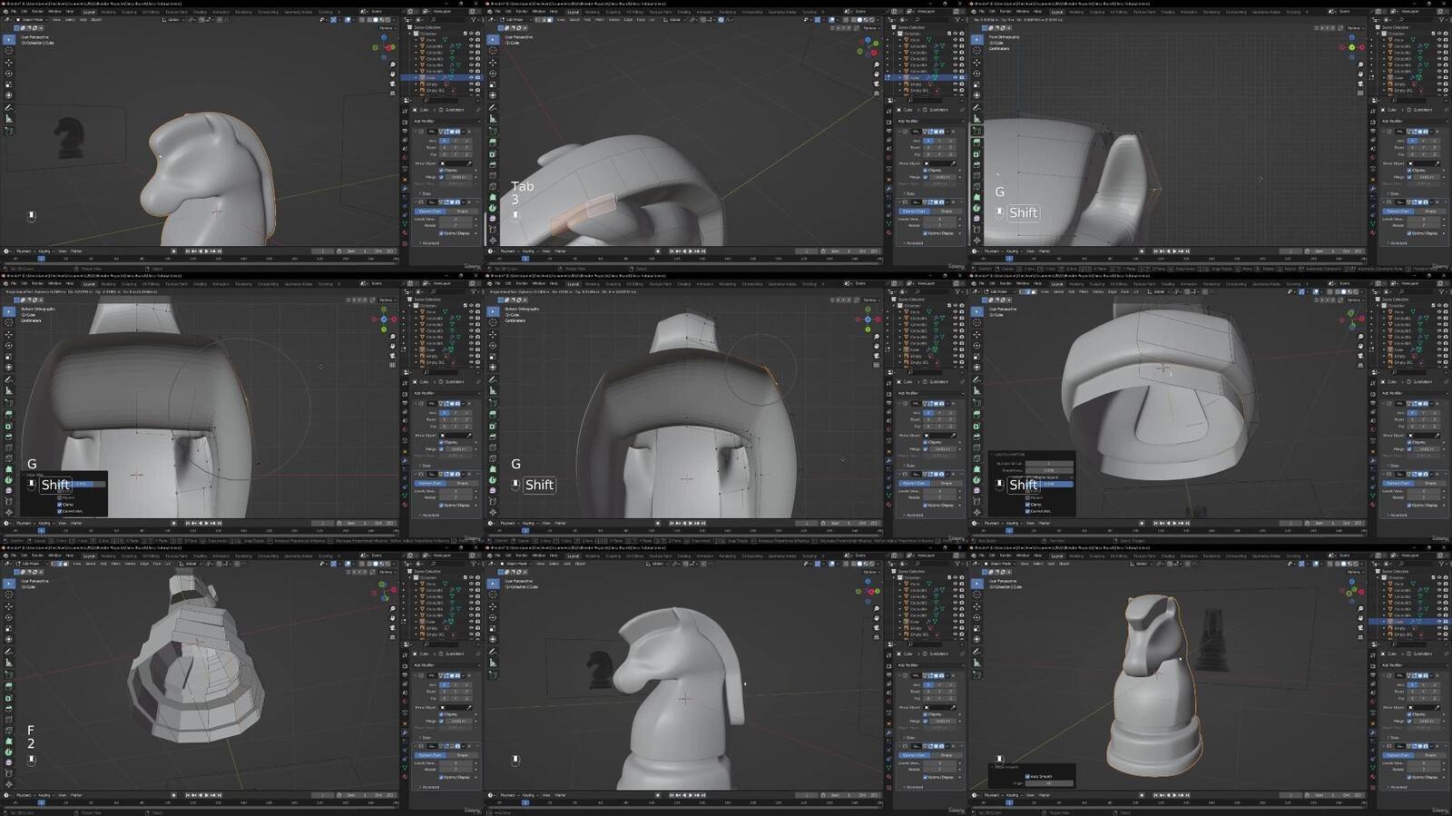Activate the Loop Cut toolbar tool in Loop Cut frame

[976, 447]
